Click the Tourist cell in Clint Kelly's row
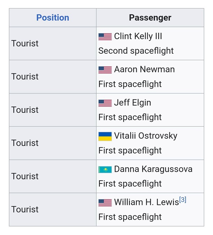 tap(25, 44)
